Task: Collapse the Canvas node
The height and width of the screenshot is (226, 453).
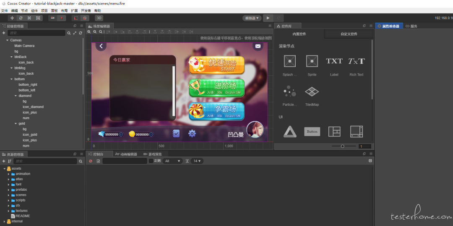Action: (7, 40)
